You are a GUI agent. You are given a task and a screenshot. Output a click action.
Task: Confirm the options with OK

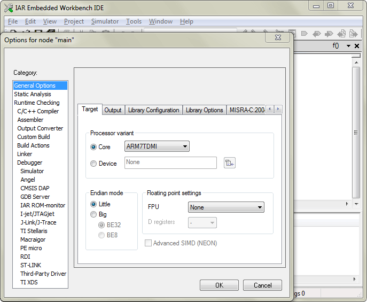pos(219,285)
